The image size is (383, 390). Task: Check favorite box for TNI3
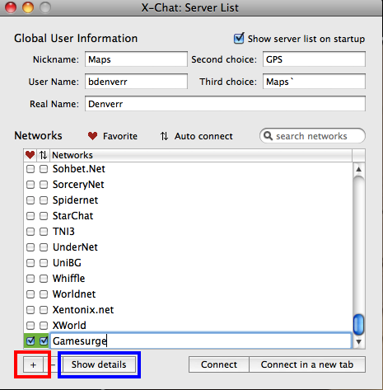tap(30, 232)
